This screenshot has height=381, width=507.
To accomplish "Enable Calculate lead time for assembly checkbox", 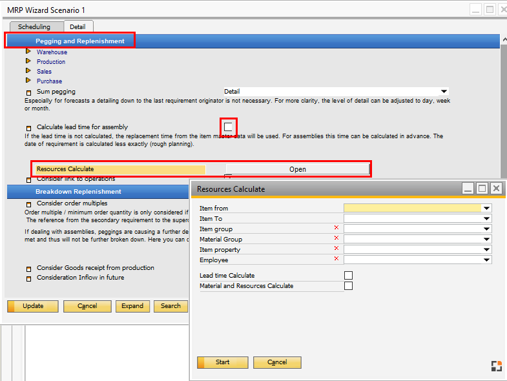I will (228, 127).
